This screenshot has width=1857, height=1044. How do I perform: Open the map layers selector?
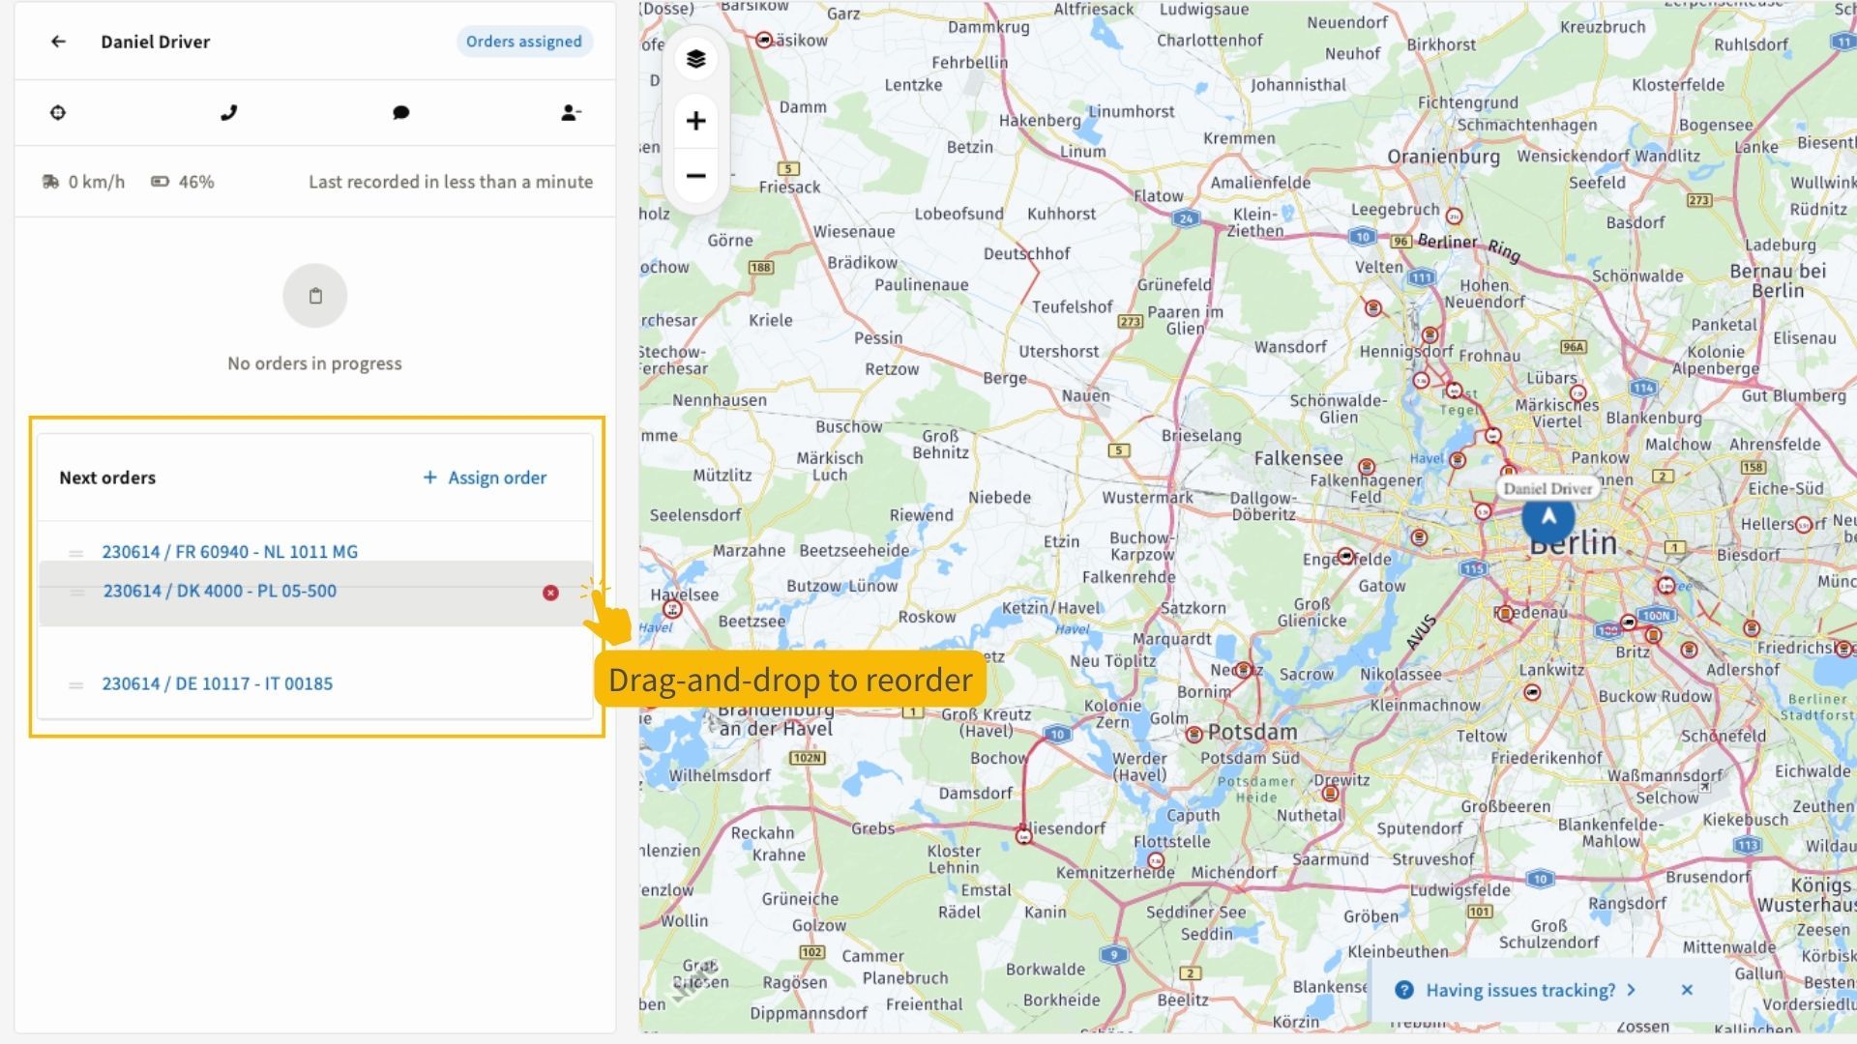(x=695, y=59)
